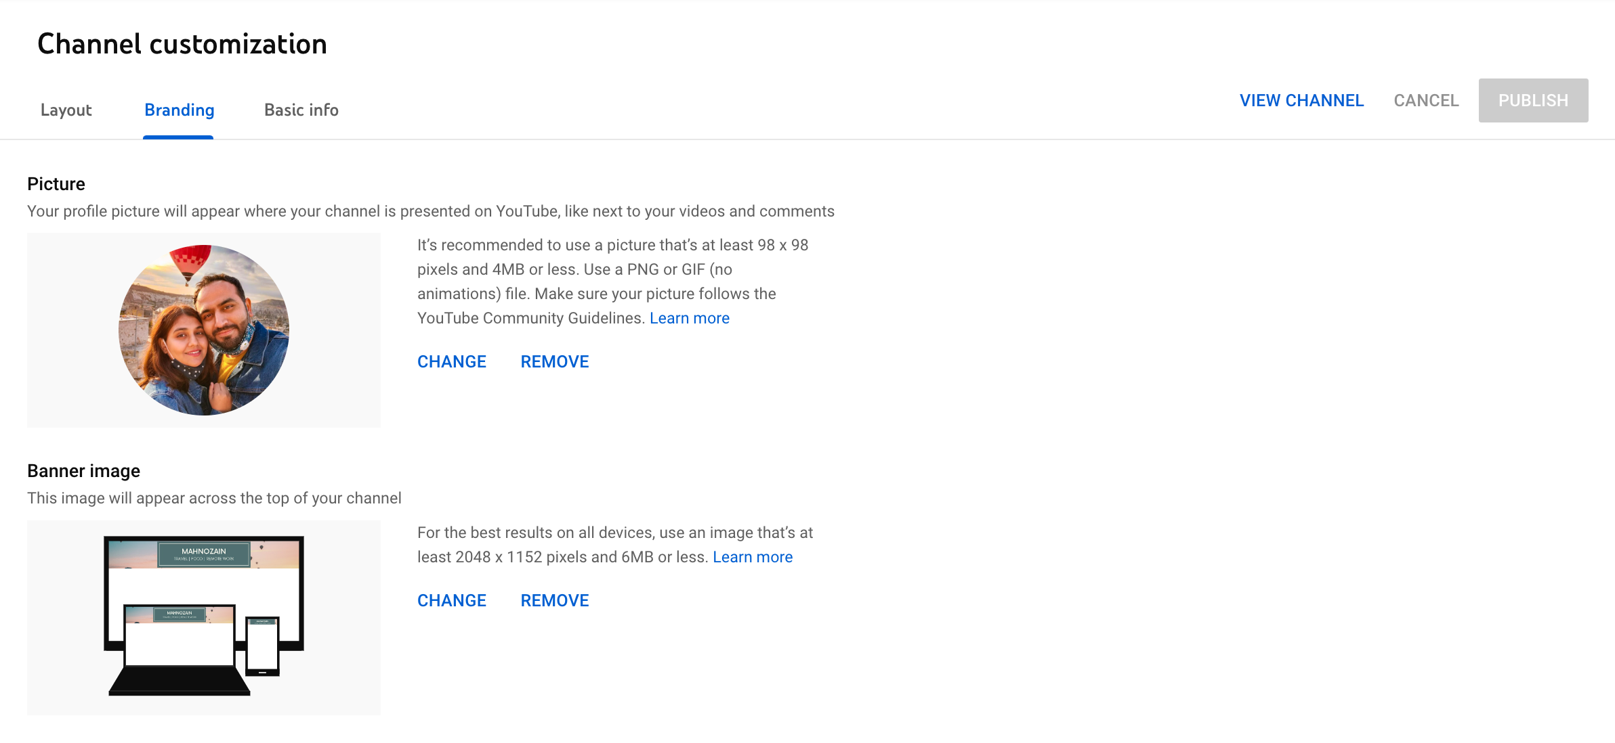Click CHANGE to update profile picture

pos(451,361)
